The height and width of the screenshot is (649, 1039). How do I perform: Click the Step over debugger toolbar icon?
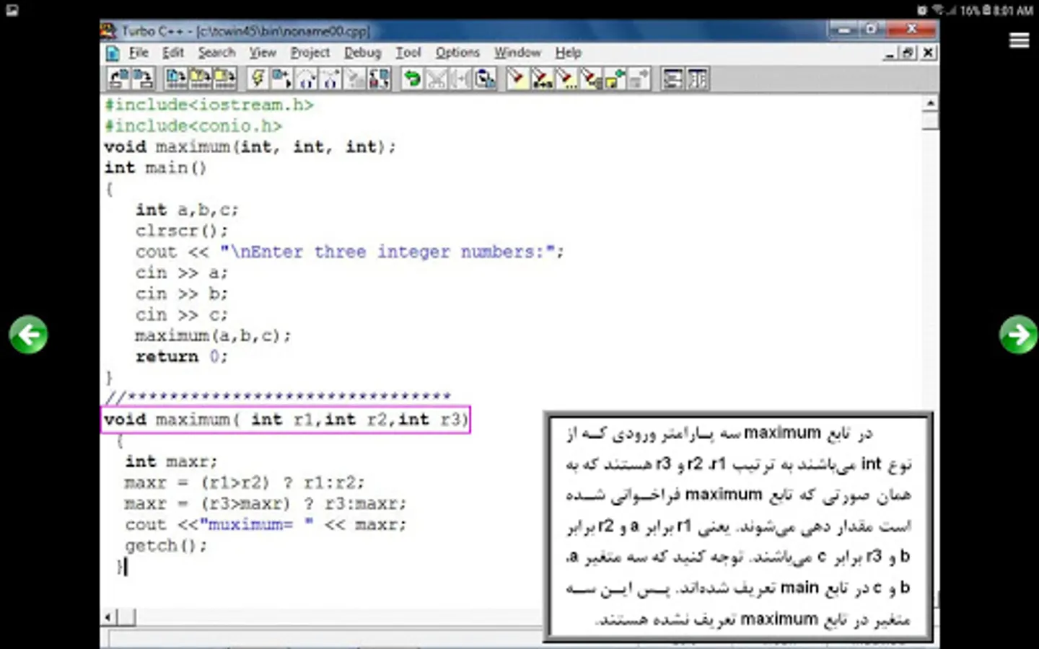[x=306, y=79]
